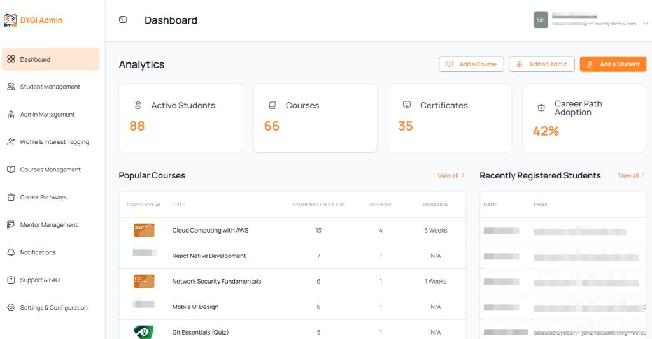
Task: Click the Courses Management book icon
Action: [11, 169]
